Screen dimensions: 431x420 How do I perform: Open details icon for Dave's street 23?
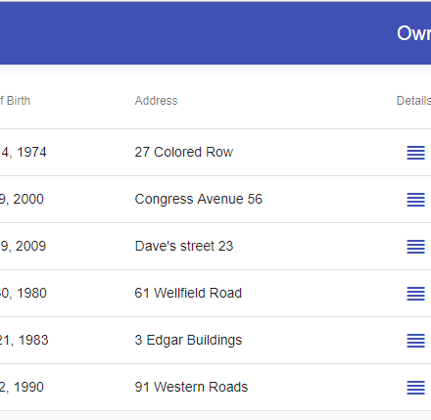(415, 247)
